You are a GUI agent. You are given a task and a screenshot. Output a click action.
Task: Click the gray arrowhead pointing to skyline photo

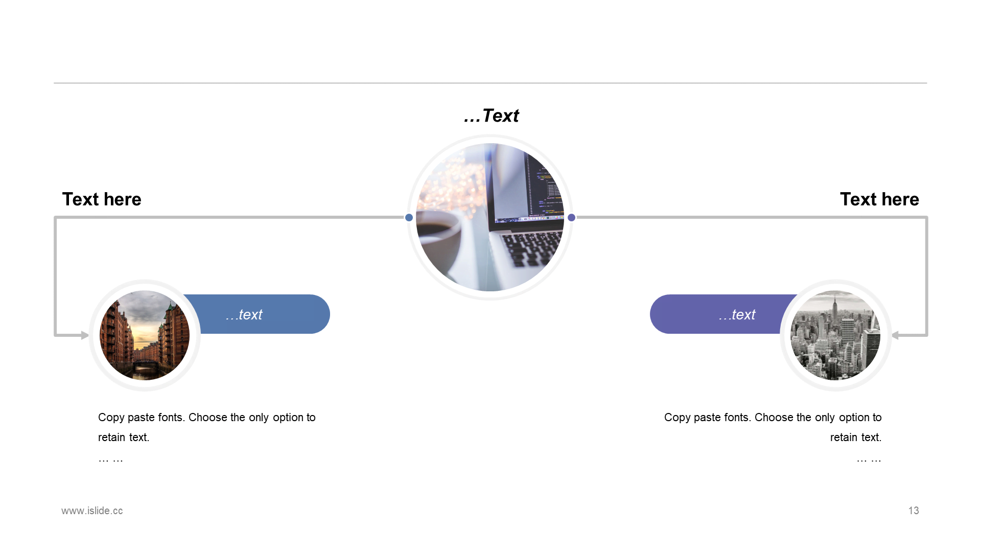point(895,335)
